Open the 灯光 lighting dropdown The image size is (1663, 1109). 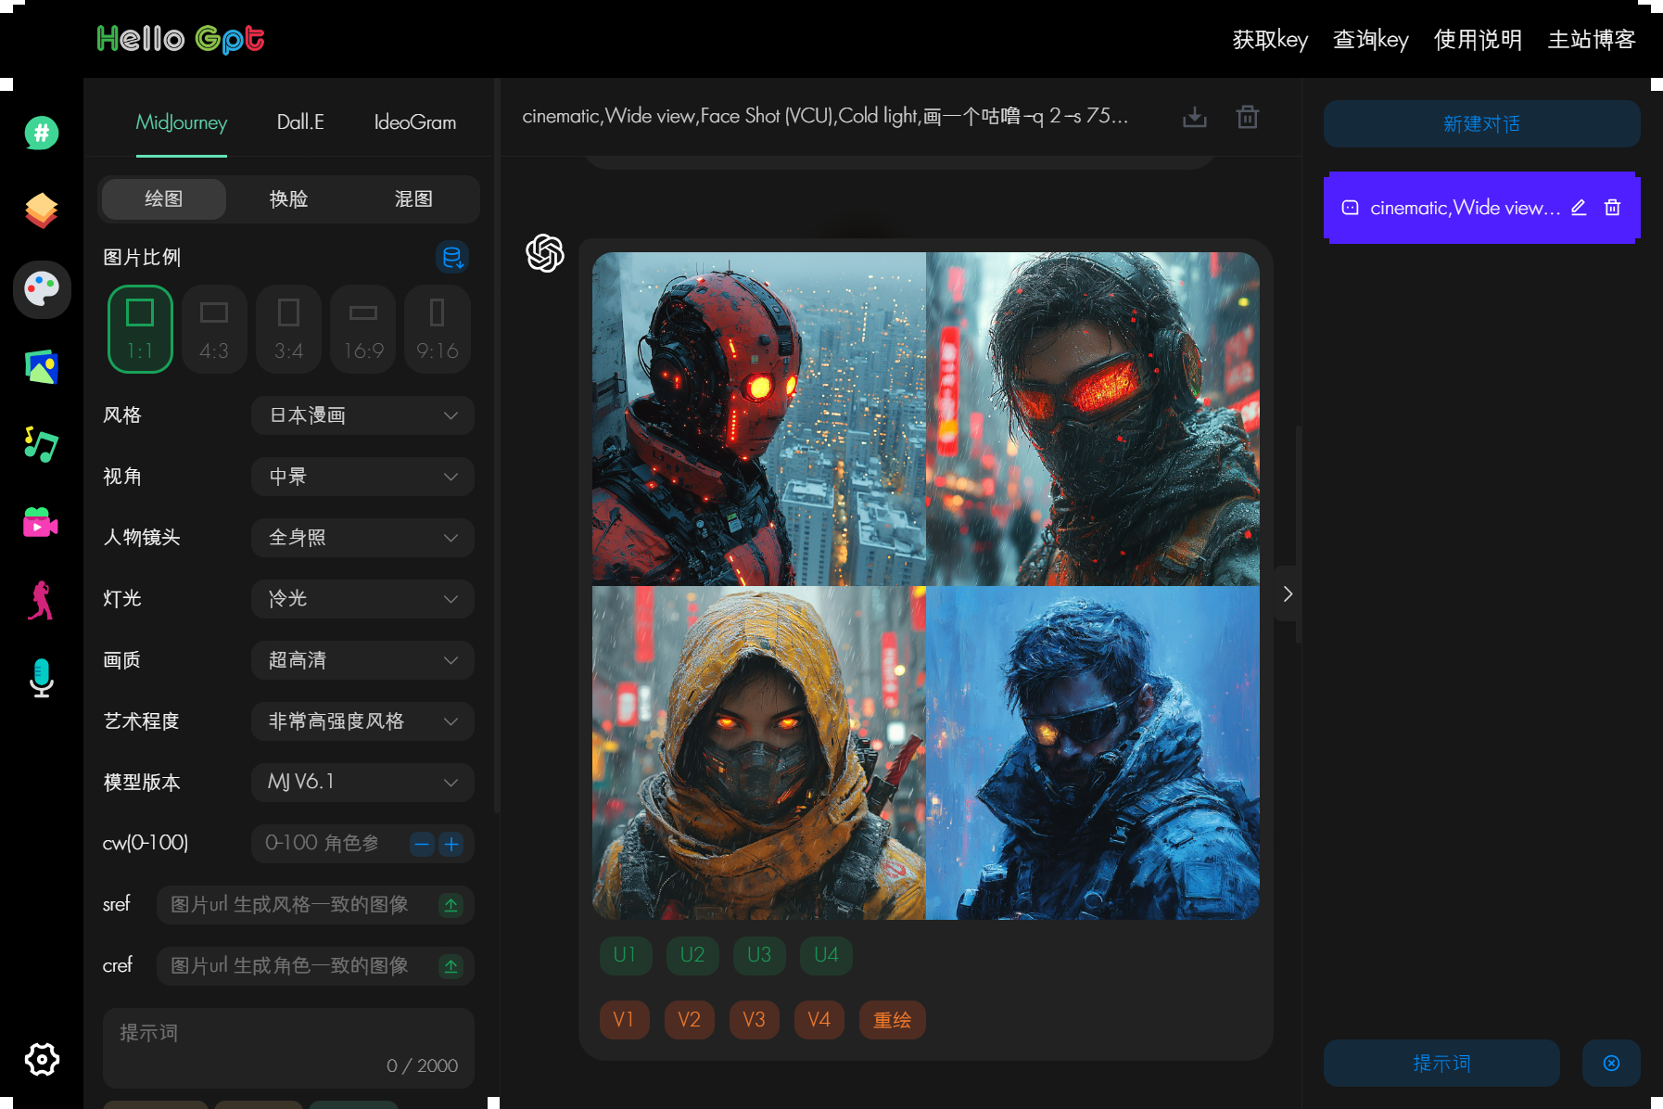click(x=362, y=599)
